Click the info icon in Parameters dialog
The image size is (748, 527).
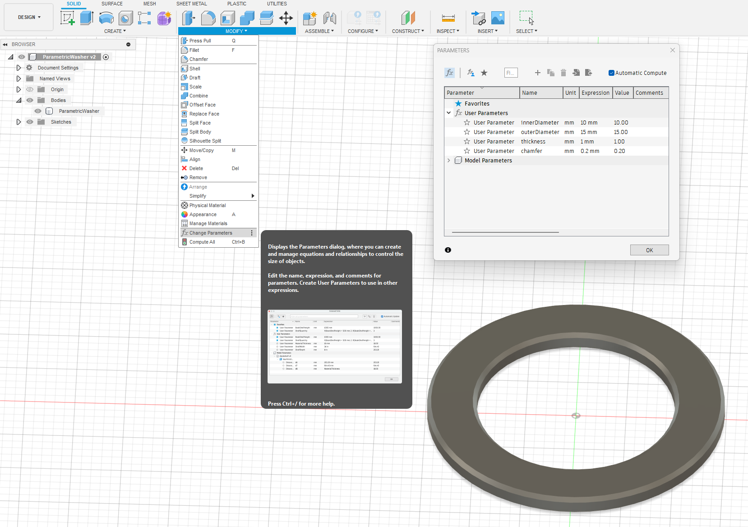[x=448, y=250]
